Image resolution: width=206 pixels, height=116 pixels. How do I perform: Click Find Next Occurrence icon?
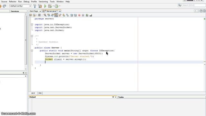pyautogui.click(x=52, y=15)
